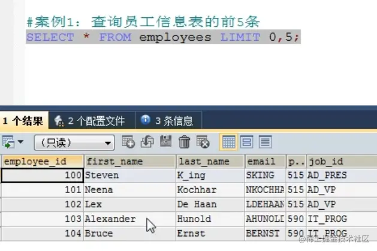Screen dimensions: 377x251
Task: Click the #案例1 comment line in the editor
Action: [143, 22]
